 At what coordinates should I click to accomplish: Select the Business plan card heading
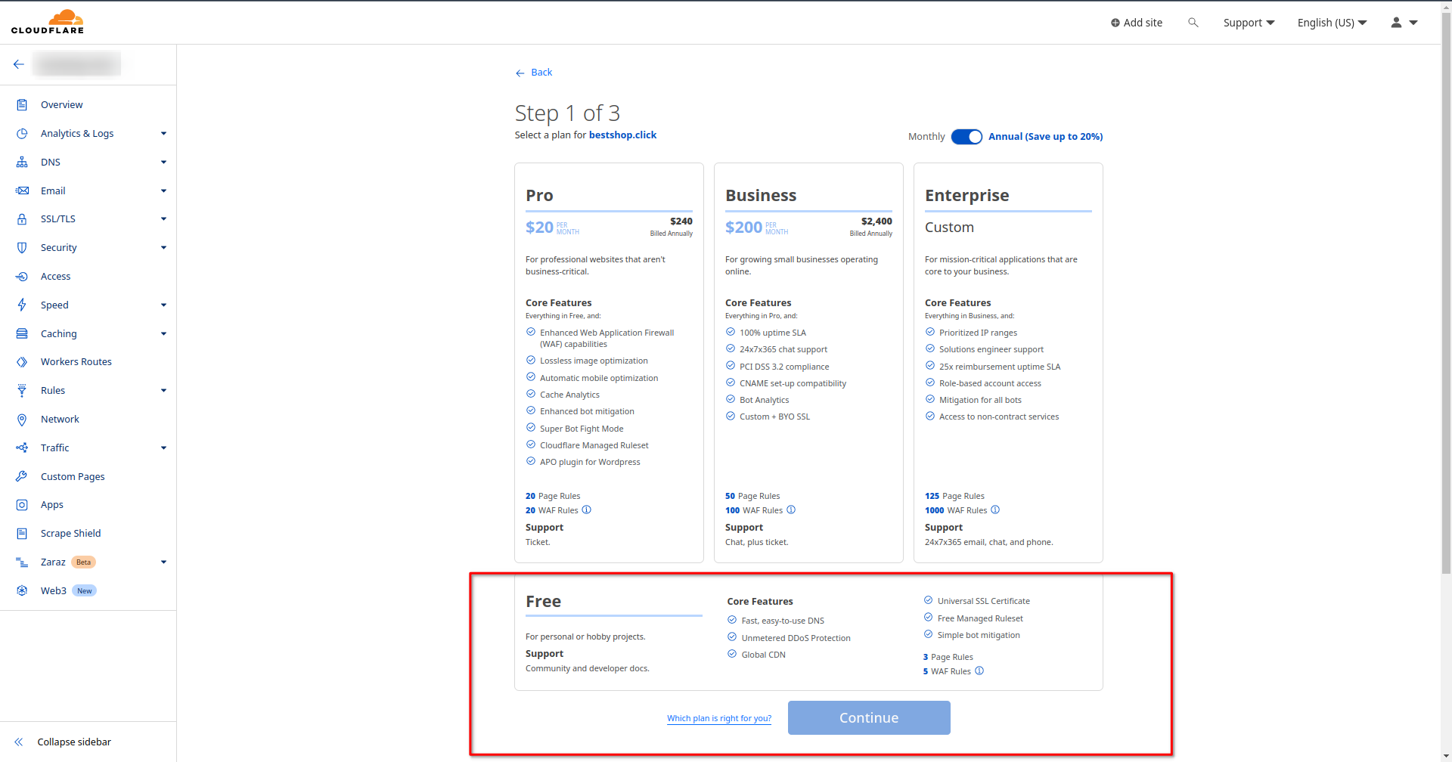pyautogui.click(x=761, y=196)
